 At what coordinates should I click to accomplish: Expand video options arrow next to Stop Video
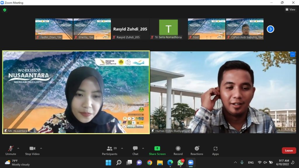click(41, 148)
